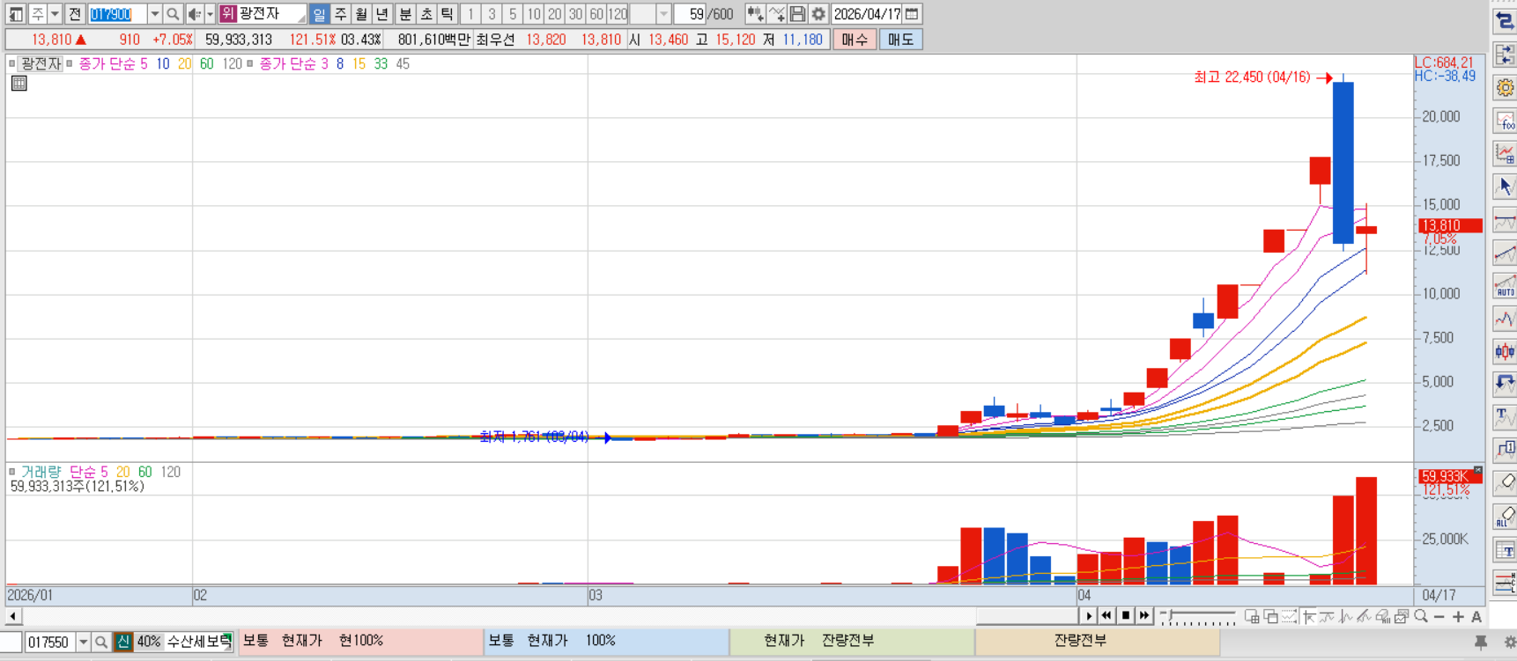Image resolution: width=1517 pixels, height=661 pixels.
Task: Click the stock search magnifier icon
Action: (x=173, y=14)
